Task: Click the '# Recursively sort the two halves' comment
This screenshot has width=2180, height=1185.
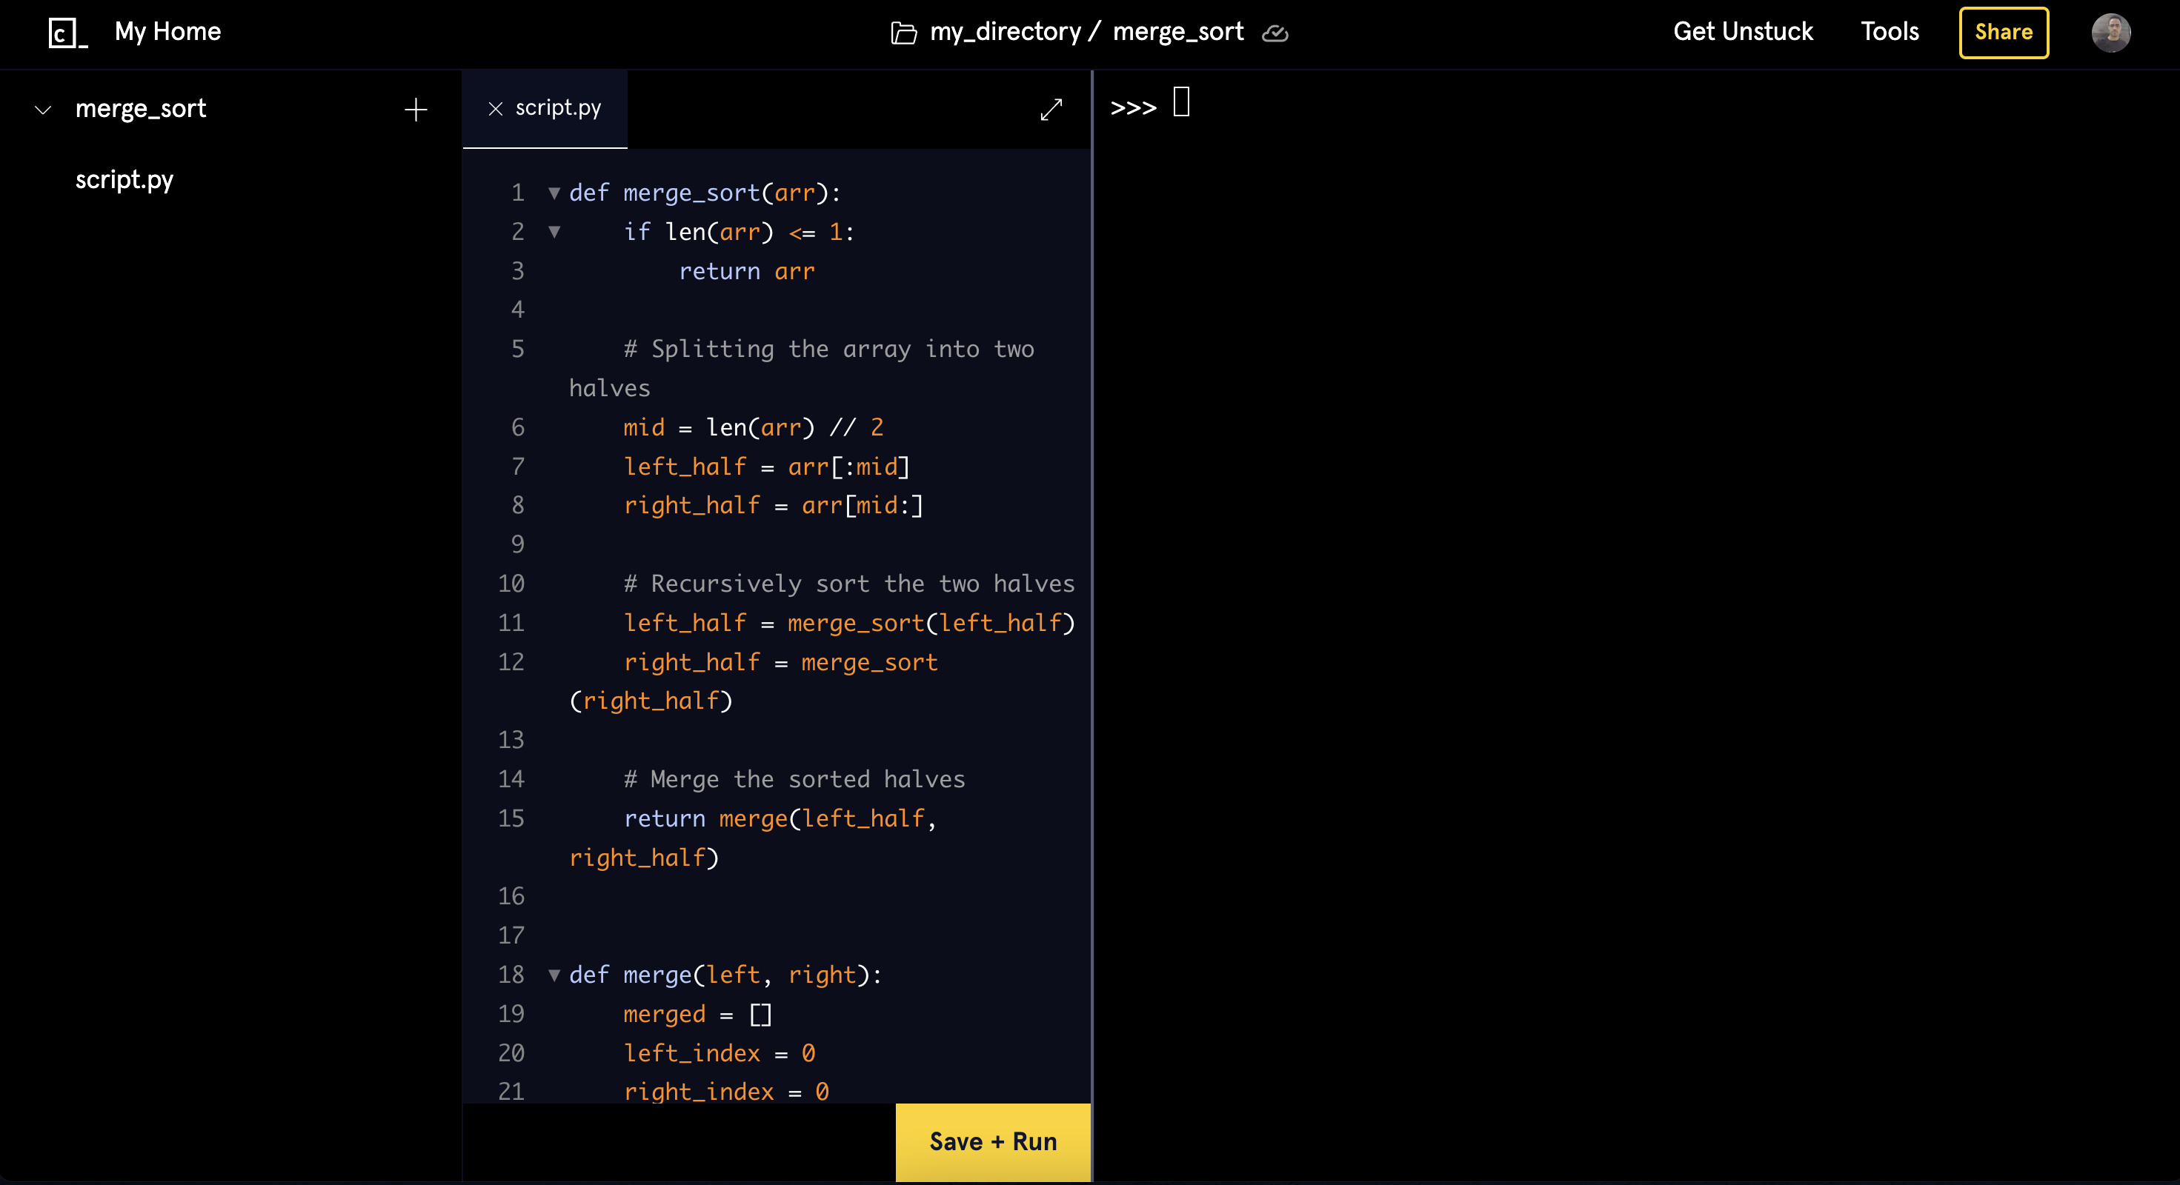Action: point(849,584)
